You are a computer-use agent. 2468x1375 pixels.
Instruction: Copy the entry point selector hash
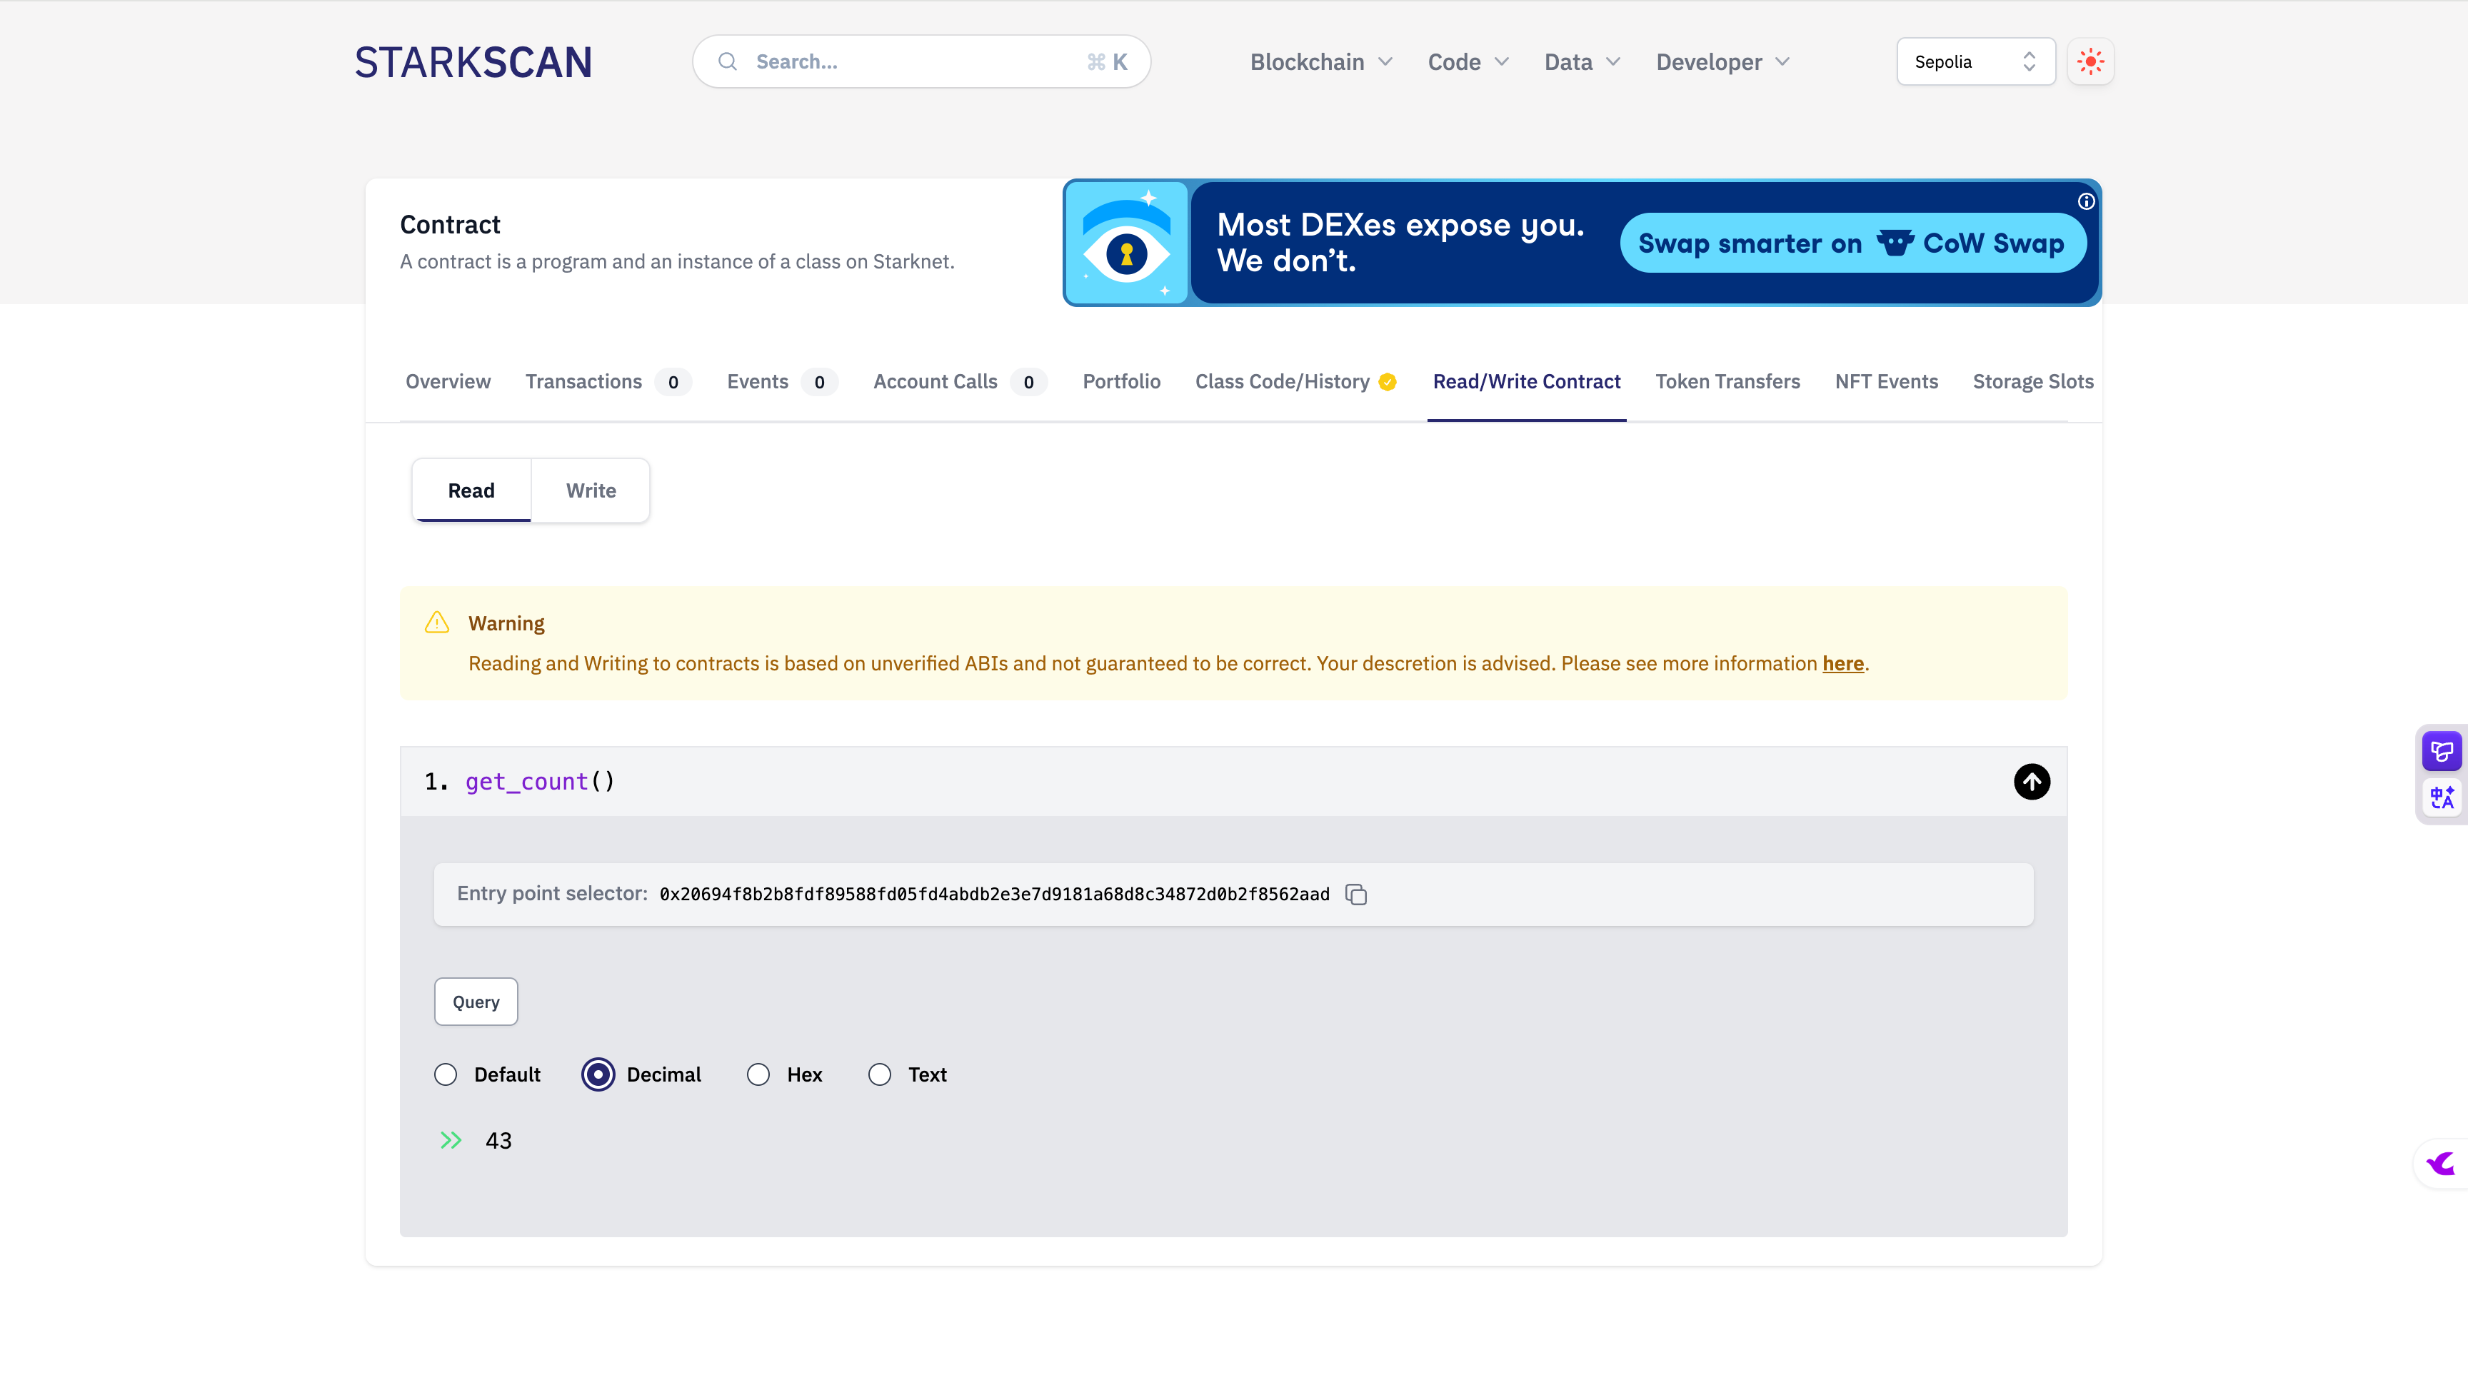pos(1355,895)
